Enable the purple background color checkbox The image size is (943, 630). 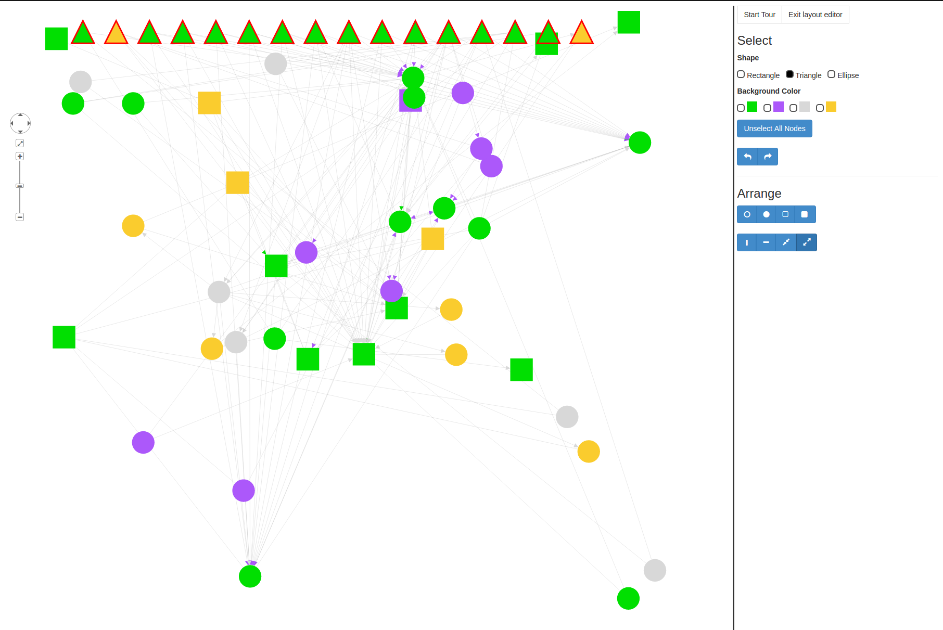coord(767,108)
